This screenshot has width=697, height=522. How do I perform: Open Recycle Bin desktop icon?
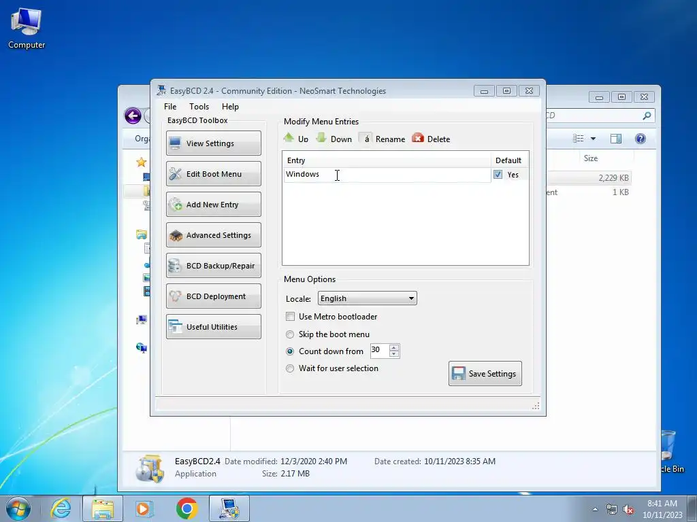coord(670,451)
